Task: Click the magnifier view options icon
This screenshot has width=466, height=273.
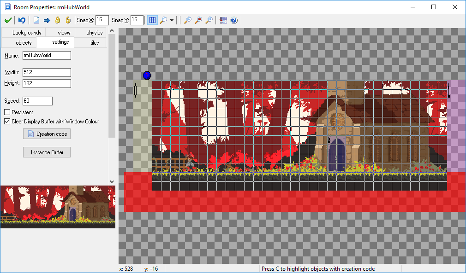Action: 163,20
